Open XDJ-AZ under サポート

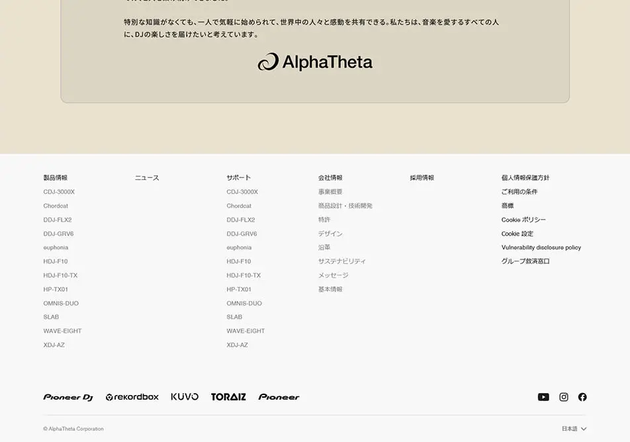pyautogui.click(x=237, y=345)
